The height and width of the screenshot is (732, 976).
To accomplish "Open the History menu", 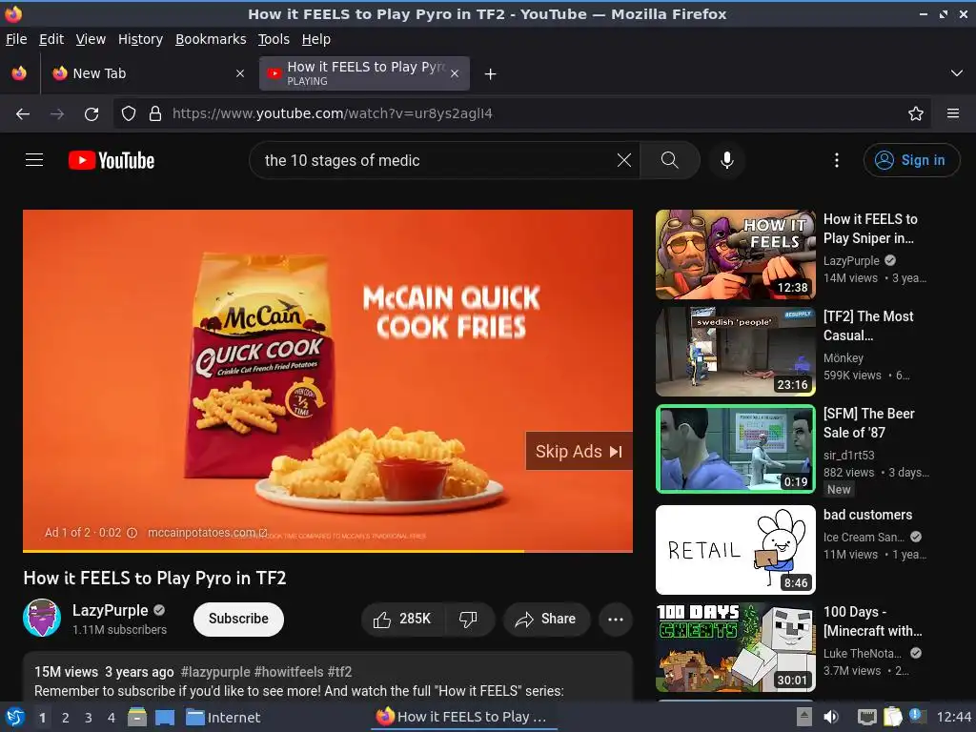I will coord(140,39).
